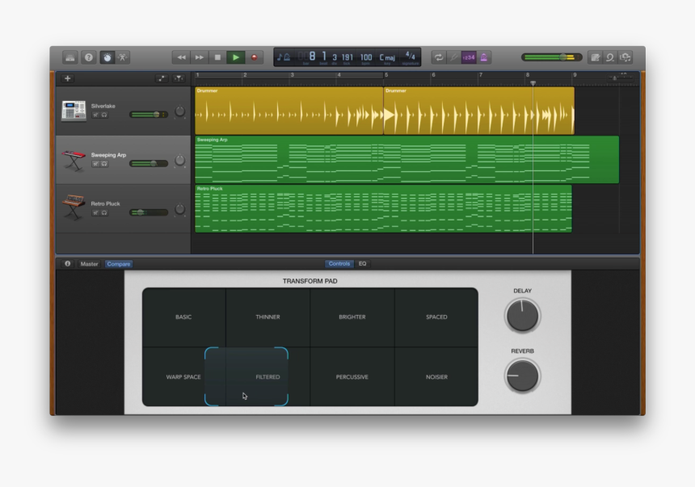Click the Tuner button in toolbar

tap(453, 57)
